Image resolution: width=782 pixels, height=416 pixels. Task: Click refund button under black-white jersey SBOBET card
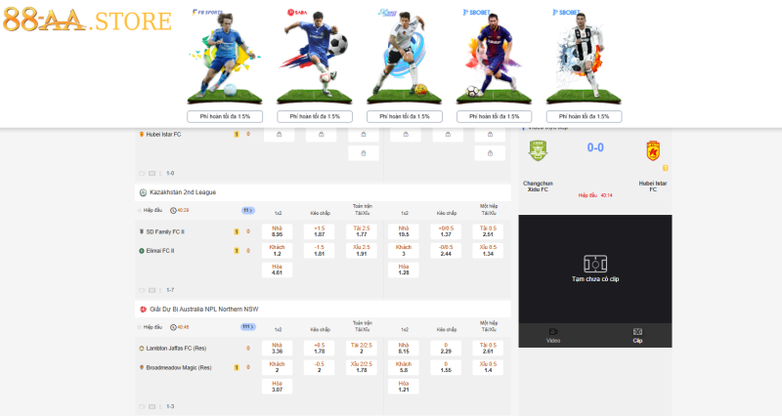[584, 116]
